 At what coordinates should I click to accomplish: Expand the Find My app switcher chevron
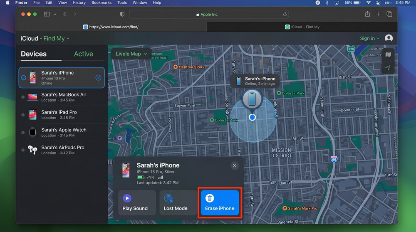(68, 39)
